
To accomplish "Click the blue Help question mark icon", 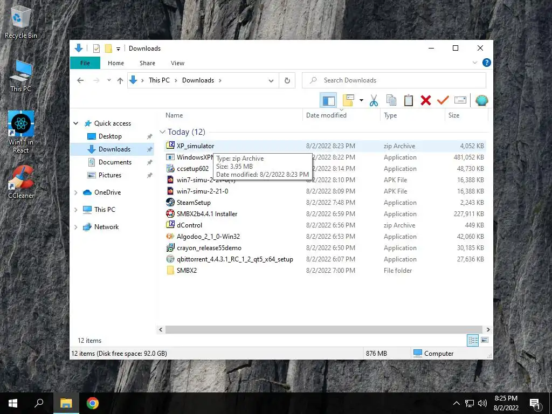I will 487,63.
